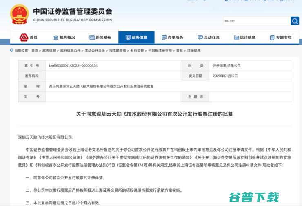This screenshot has width=302, height=206.
Task: Click the 首发 breadcrumb link
Action: (180, 51)
